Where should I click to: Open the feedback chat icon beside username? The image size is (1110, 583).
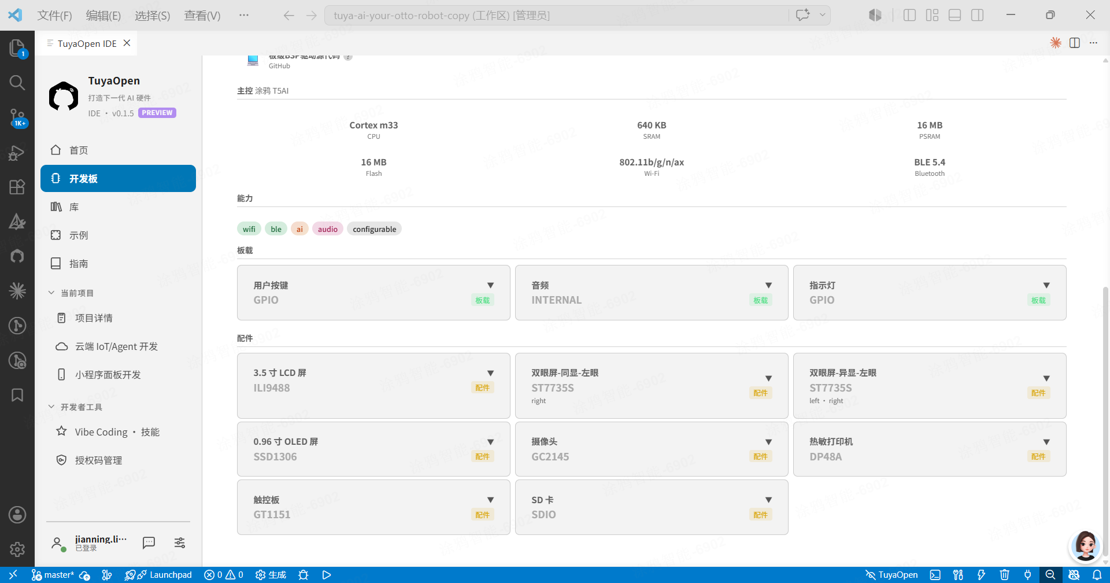tap(149, 543)
